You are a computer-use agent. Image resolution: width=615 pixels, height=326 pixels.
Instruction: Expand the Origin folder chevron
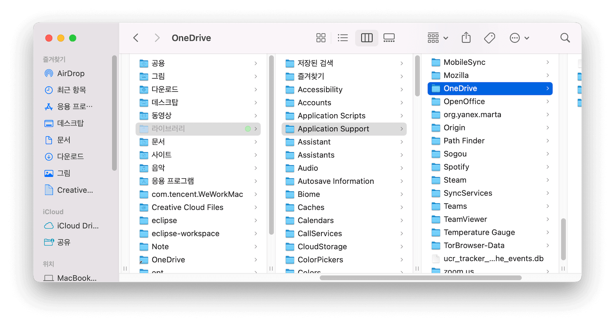[548, 127]
